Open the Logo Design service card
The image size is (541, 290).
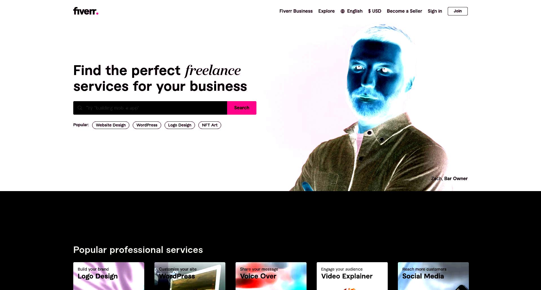click(109, 276)
